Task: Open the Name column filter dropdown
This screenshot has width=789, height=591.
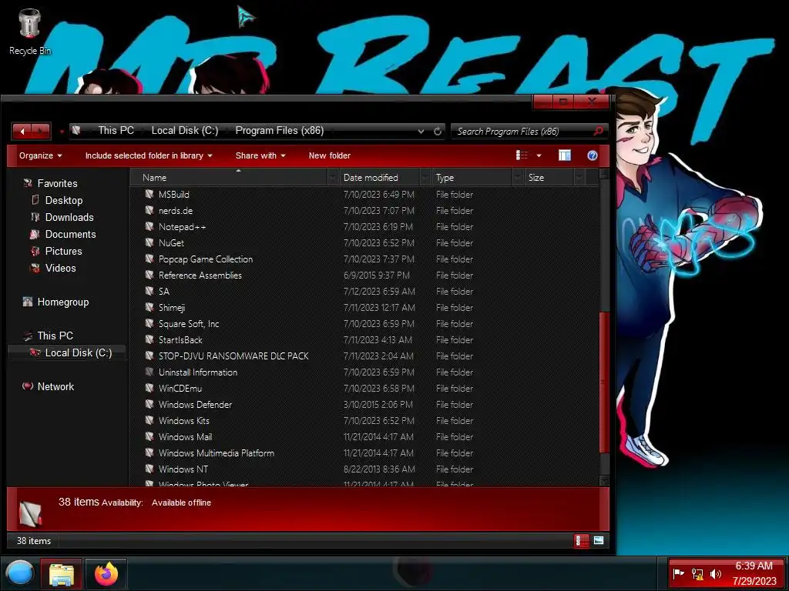Action: [333, 178]
